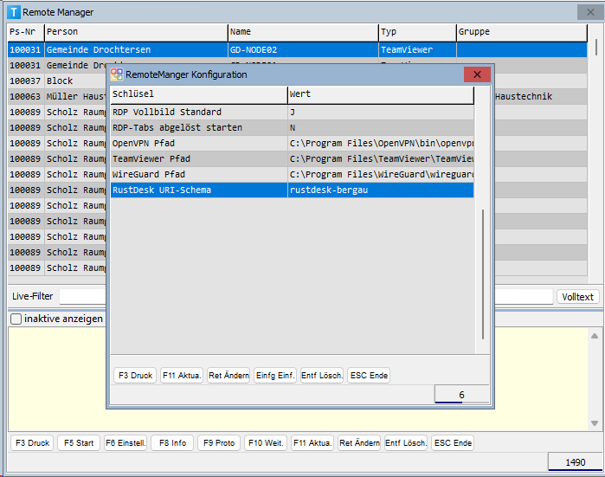Click the record count '6' field
This screenshot has height=477, width=605.
[461, 395]
